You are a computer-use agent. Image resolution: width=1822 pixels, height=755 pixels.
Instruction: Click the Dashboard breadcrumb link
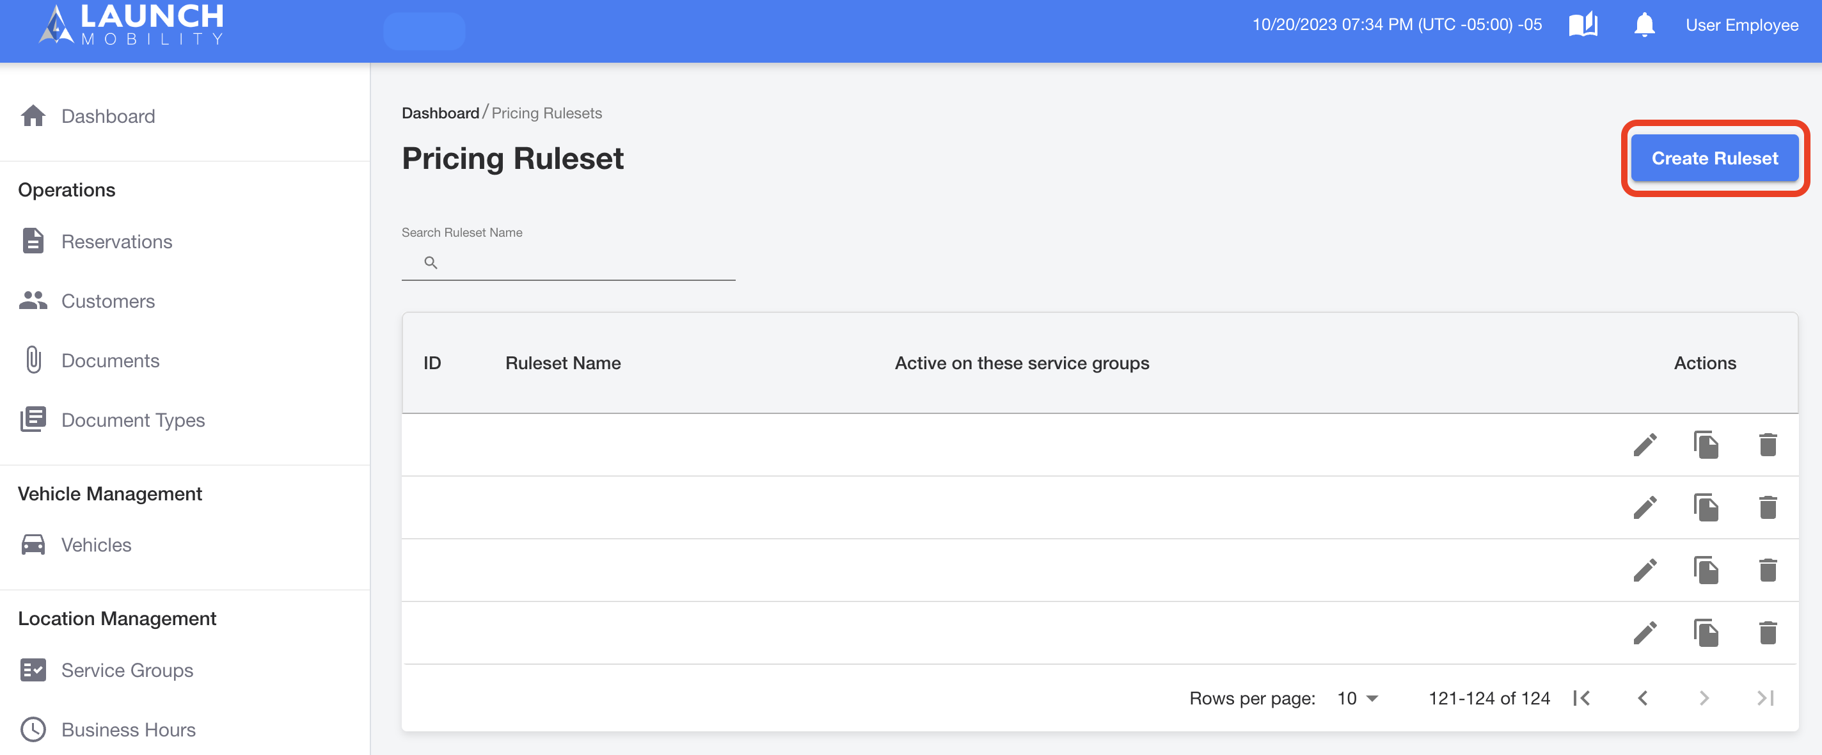440,113
